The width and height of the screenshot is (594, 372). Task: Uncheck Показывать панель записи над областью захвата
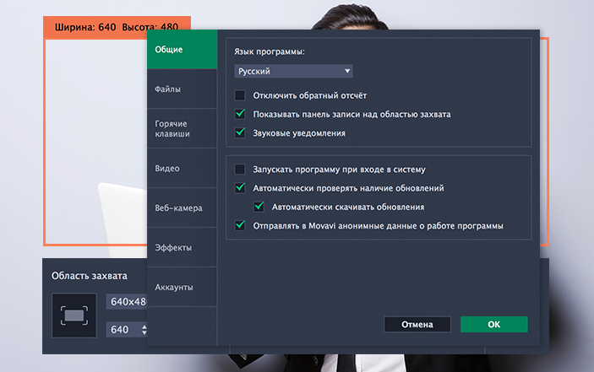point(241,114)
